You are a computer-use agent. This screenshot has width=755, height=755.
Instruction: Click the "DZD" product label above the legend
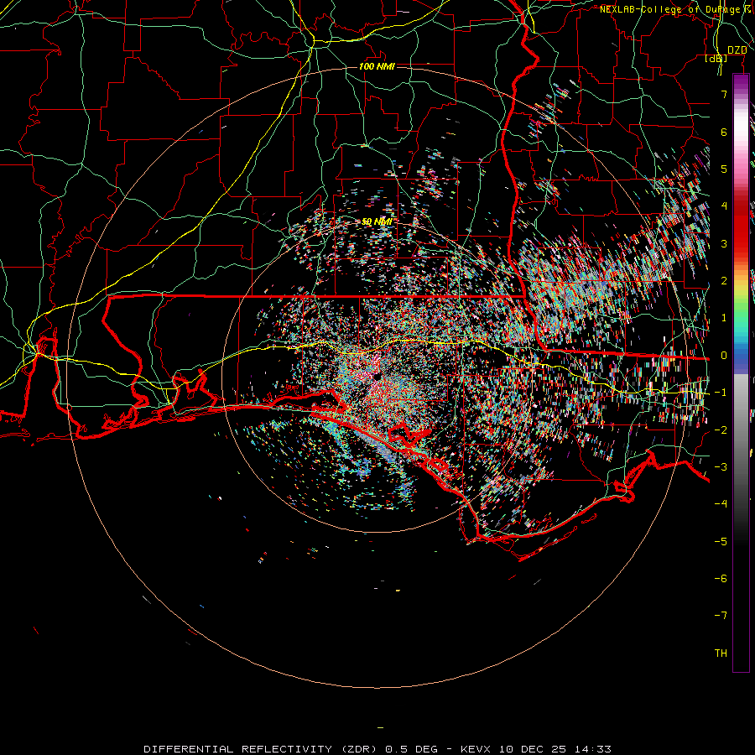[737, 50]
